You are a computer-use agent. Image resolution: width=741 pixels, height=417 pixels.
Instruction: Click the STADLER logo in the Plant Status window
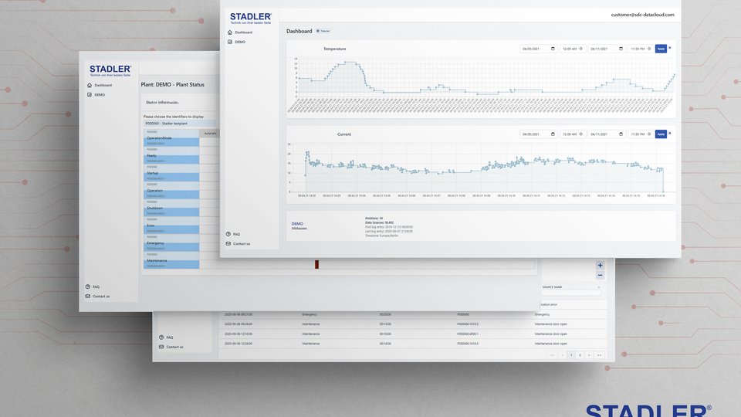tap(110, 71)
